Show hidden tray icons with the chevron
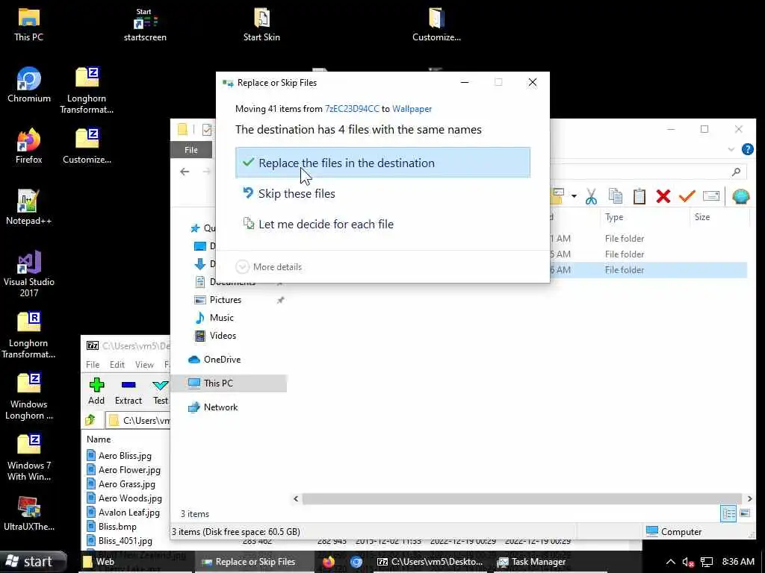This screenshot has width=765, height=573. point(671,562)
